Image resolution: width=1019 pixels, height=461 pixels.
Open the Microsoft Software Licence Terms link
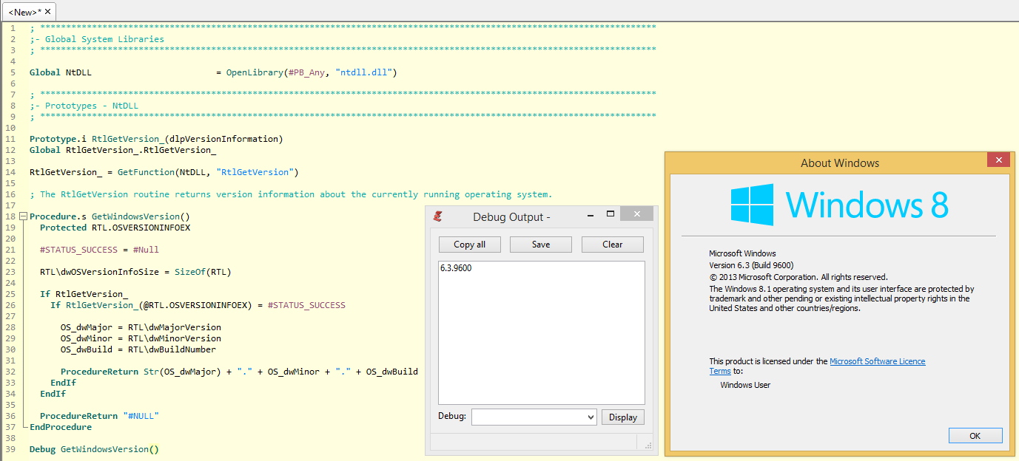(x=877, y=361)
